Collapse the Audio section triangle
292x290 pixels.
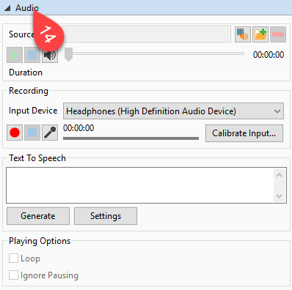click(7, 8)
